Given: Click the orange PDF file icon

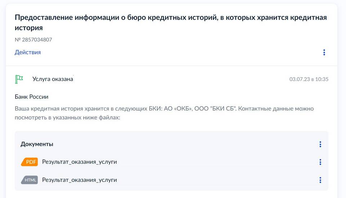Looking at the screenshot, I should point(29,162).
